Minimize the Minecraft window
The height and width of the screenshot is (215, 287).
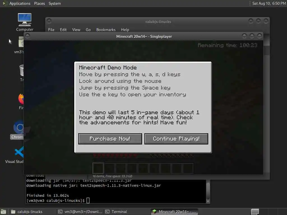(244, 36)
